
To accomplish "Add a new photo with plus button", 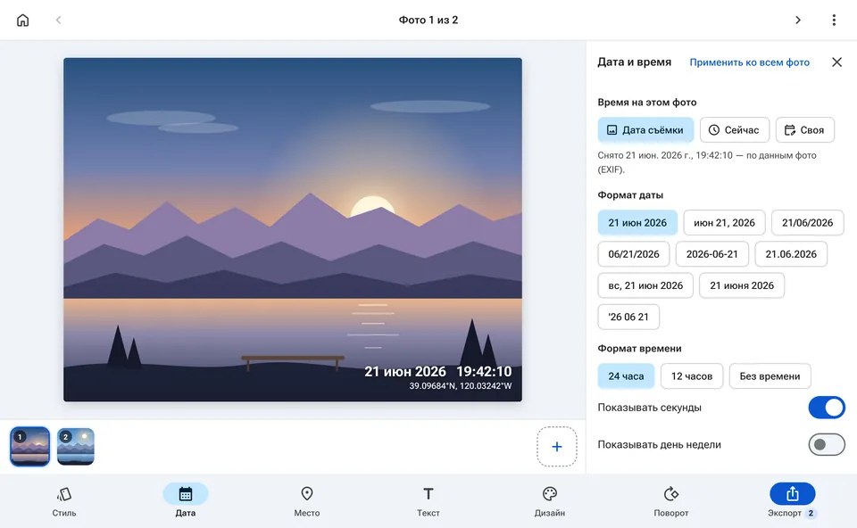I will (x=556, y=447).
